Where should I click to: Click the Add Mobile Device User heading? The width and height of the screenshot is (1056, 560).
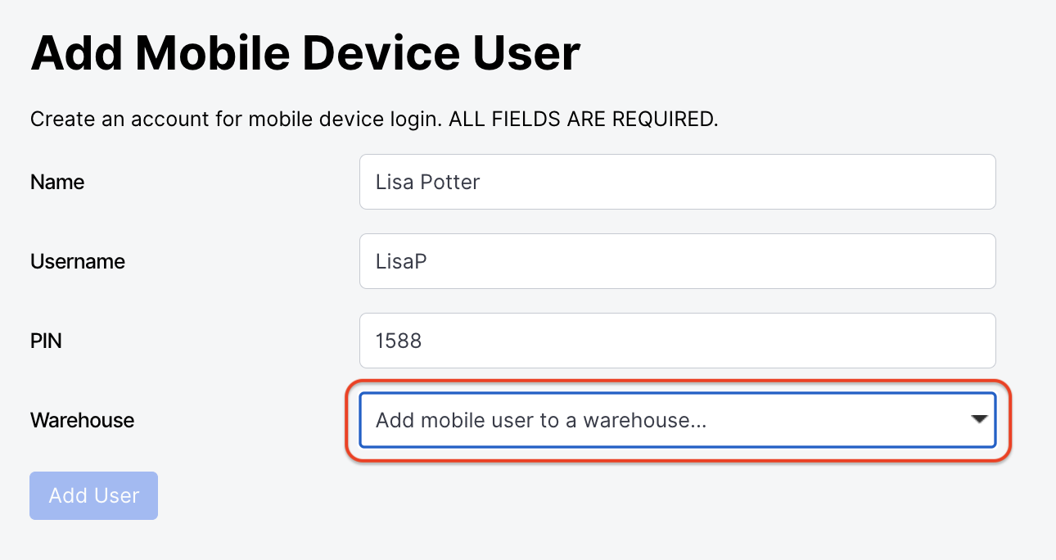tap(305, 52)
